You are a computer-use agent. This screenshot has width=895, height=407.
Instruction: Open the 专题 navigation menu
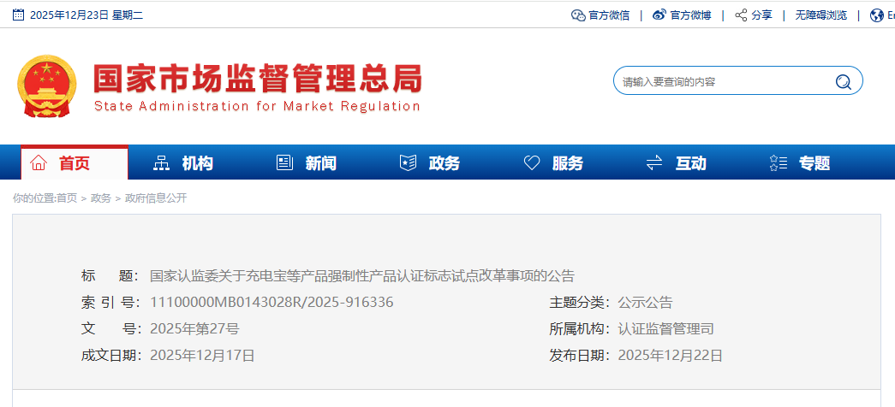800,163
